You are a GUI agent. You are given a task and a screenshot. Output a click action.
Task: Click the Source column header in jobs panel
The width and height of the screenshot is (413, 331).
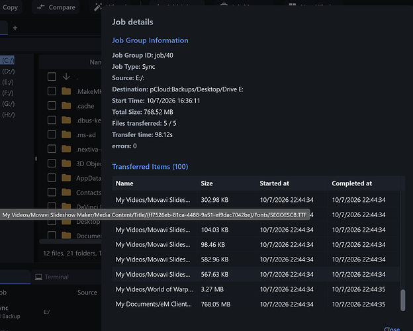pos(87,292)
